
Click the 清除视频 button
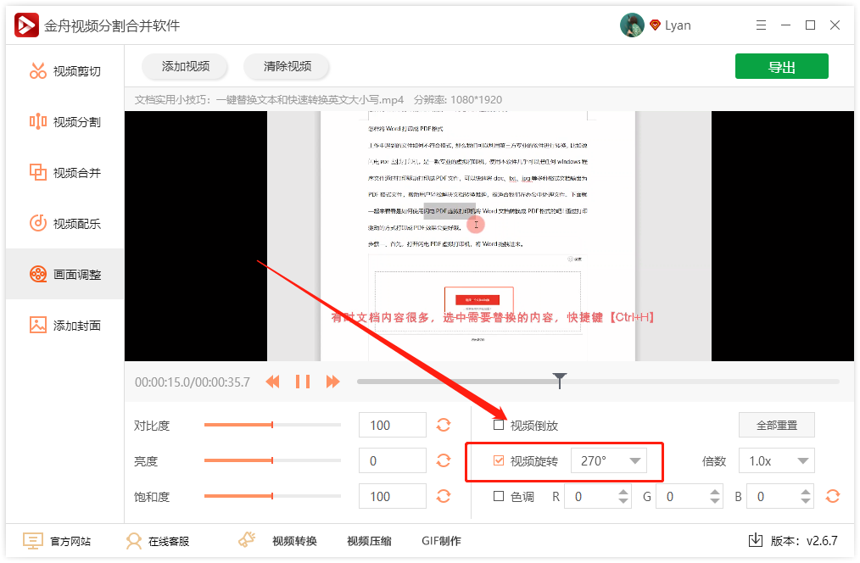click(x=287, y=66)
